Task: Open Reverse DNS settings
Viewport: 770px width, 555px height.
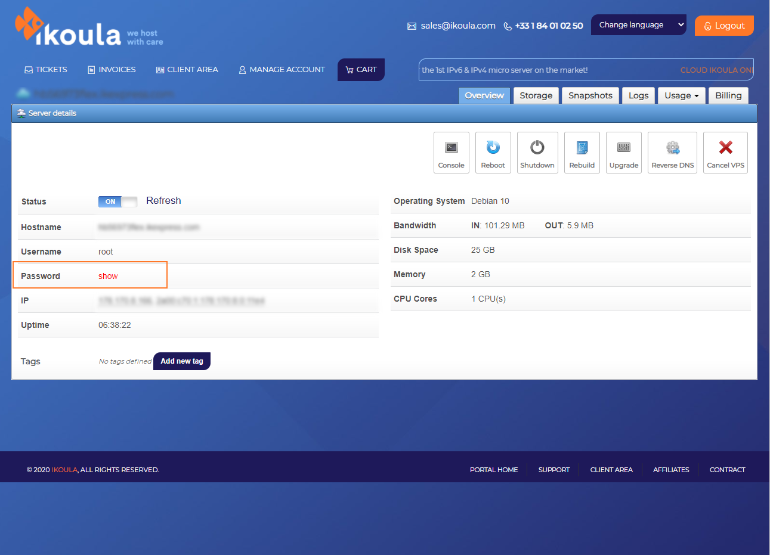Action: click(x=673, y=153)
